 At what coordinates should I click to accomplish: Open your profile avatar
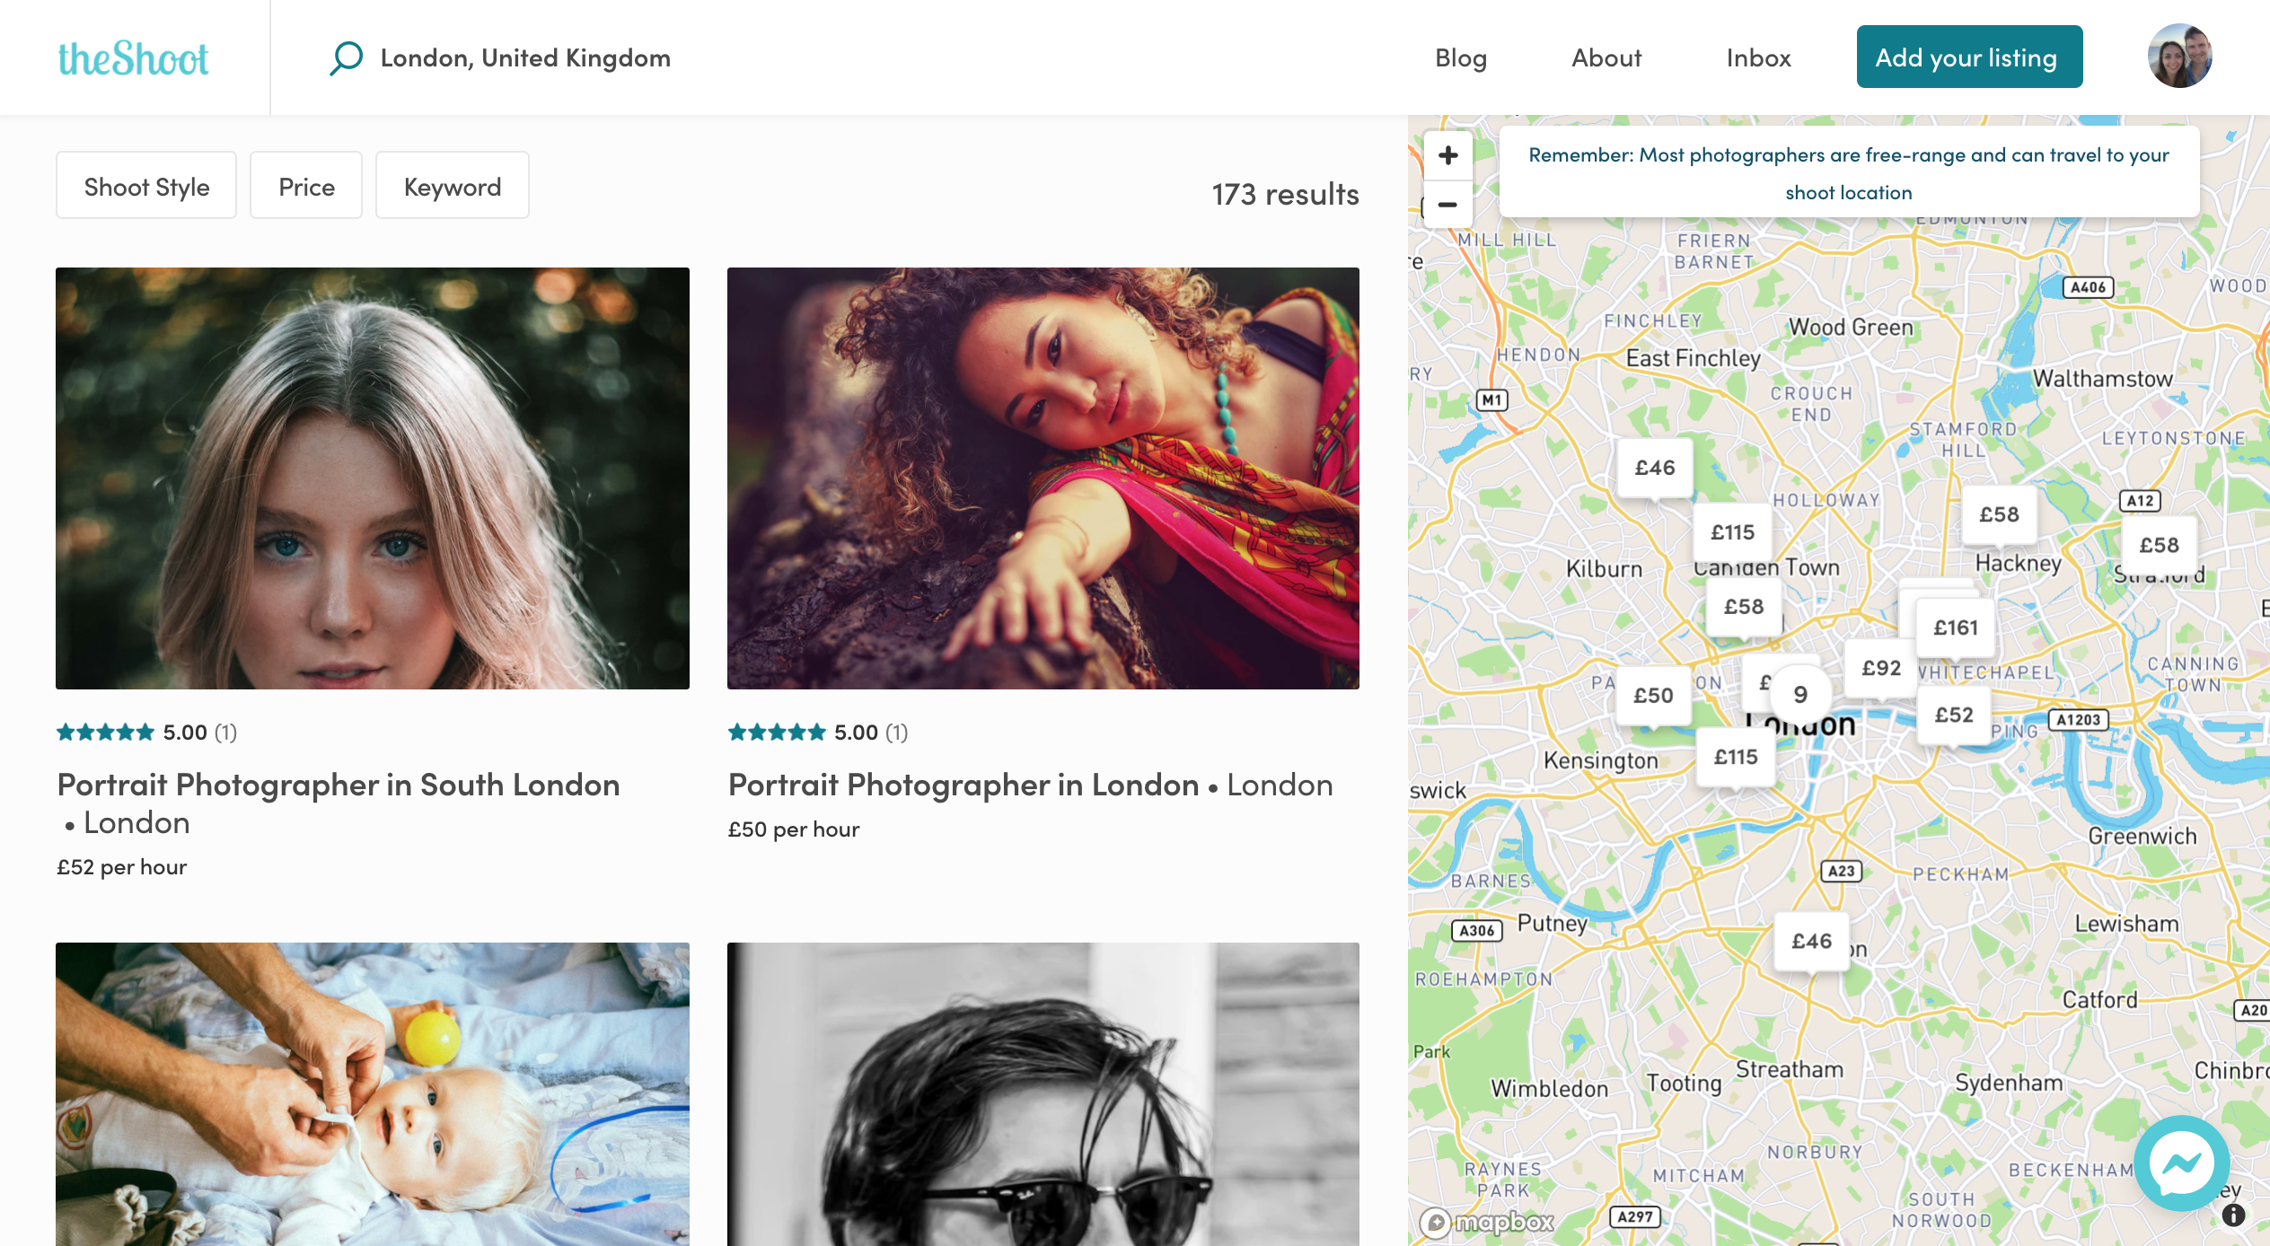[x=2184, y=57]
